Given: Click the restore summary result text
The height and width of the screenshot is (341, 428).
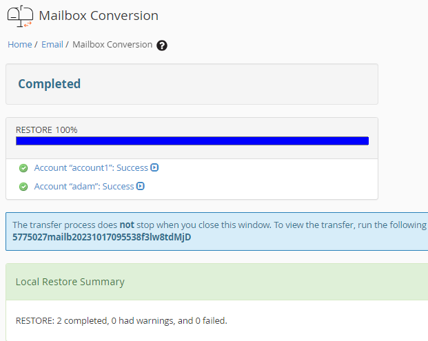Looking at the screenshot, I should pyautogui.click(x=121, y=320).
